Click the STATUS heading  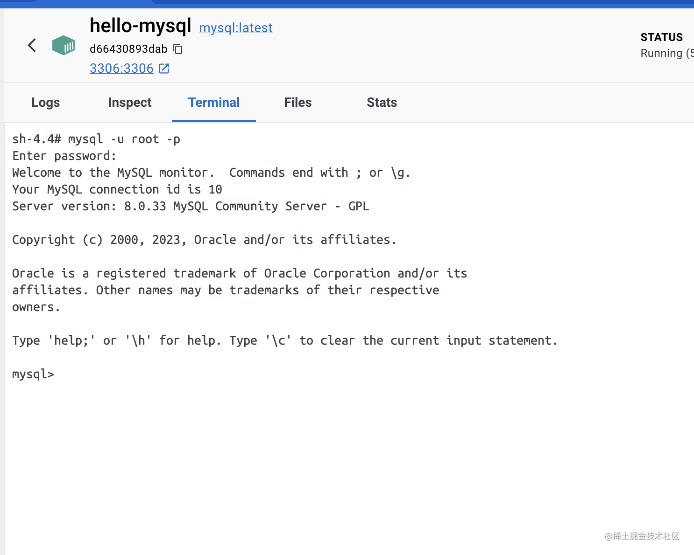[x=662, y=37]
